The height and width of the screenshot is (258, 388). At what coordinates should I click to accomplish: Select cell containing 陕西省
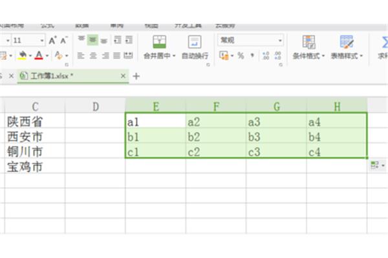35,121
